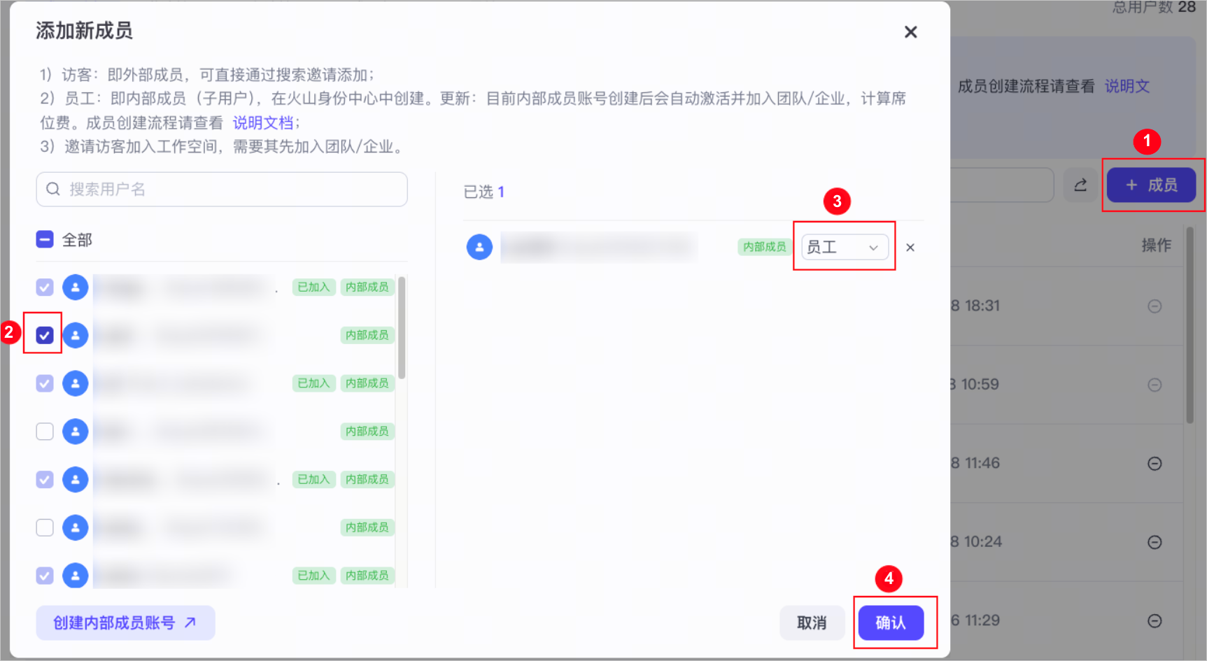The image size is (1207, 661).
Task: Remove the selected member with the X icon
Action: 910,248
